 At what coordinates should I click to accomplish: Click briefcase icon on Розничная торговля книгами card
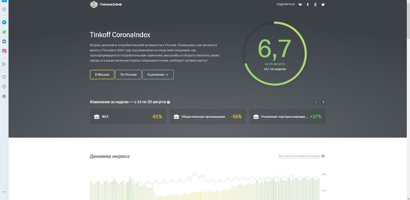coord(256,117)
